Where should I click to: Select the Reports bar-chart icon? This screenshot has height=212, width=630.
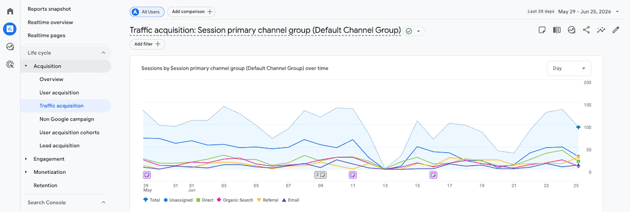(x=10, y=29)
